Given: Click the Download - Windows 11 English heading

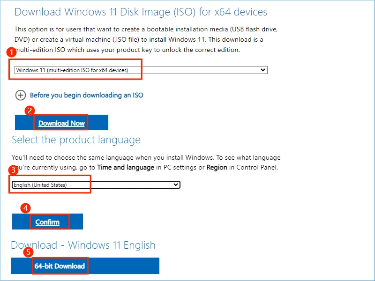Looking at the screenshot, I should pos(83,245).
